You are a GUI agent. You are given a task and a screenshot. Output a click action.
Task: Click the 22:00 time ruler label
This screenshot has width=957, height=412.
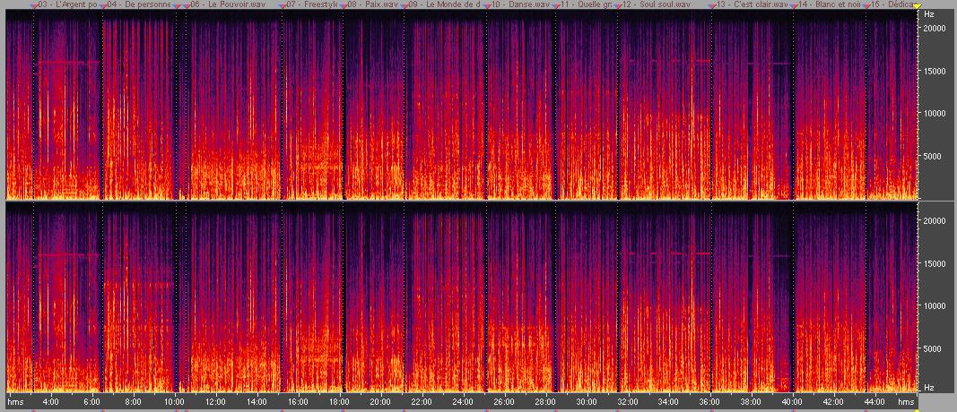[x=422, y=402]
